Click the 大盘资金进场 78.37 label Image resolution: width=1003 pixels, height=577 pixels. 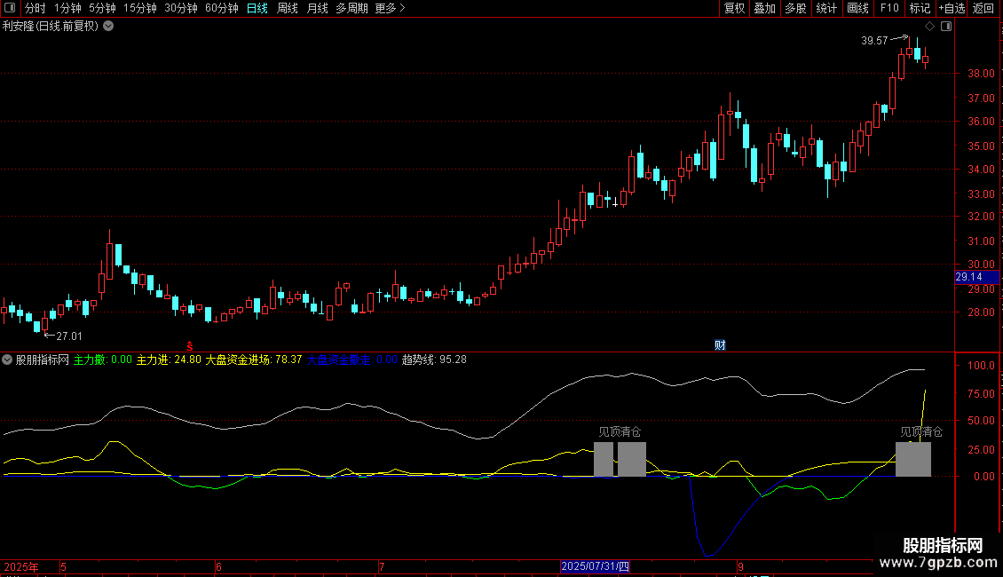(x=253, y=360)
